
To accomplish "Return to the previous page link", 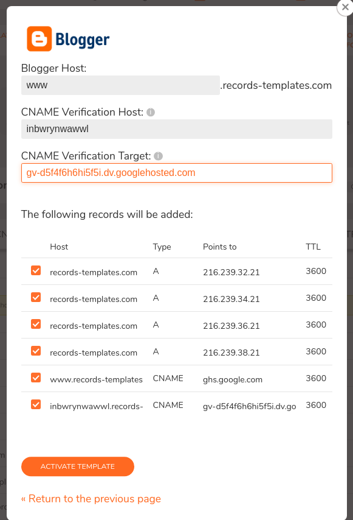I will [x=91, y=499].
